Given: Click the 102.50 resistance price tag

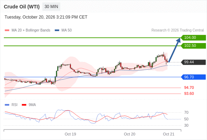Looking at the screenshot, I should pos(193,46).
